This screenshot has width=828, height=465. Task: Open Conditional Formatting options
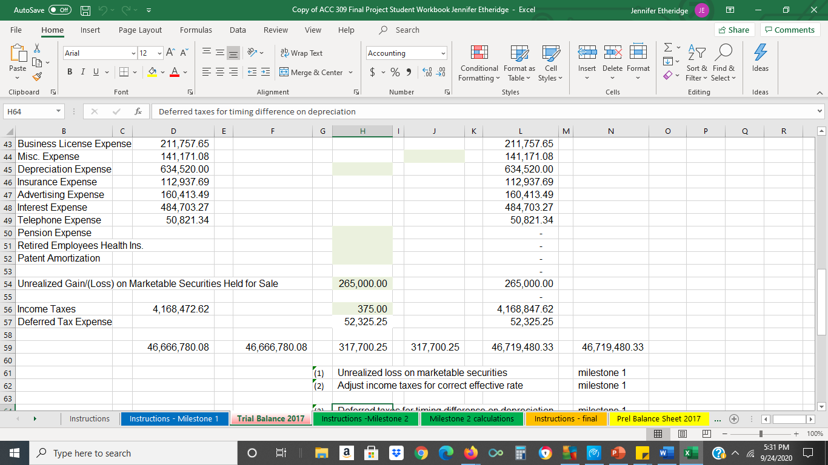(x=478, y=63)
